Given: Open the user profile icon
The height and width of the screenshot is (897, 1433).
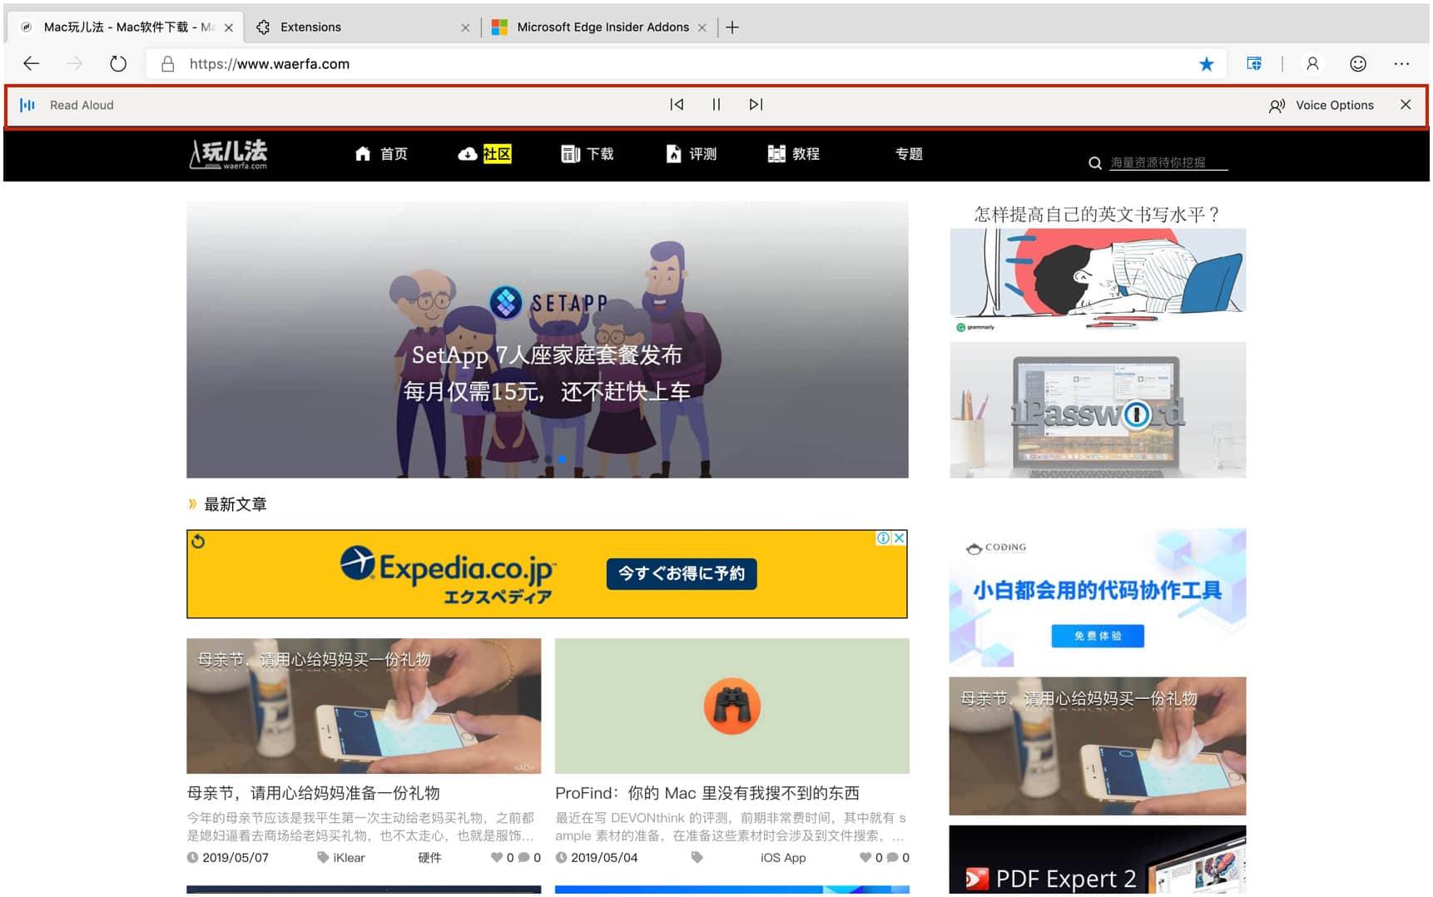Looking at the screenshot, I should (x=1312, y=64).
